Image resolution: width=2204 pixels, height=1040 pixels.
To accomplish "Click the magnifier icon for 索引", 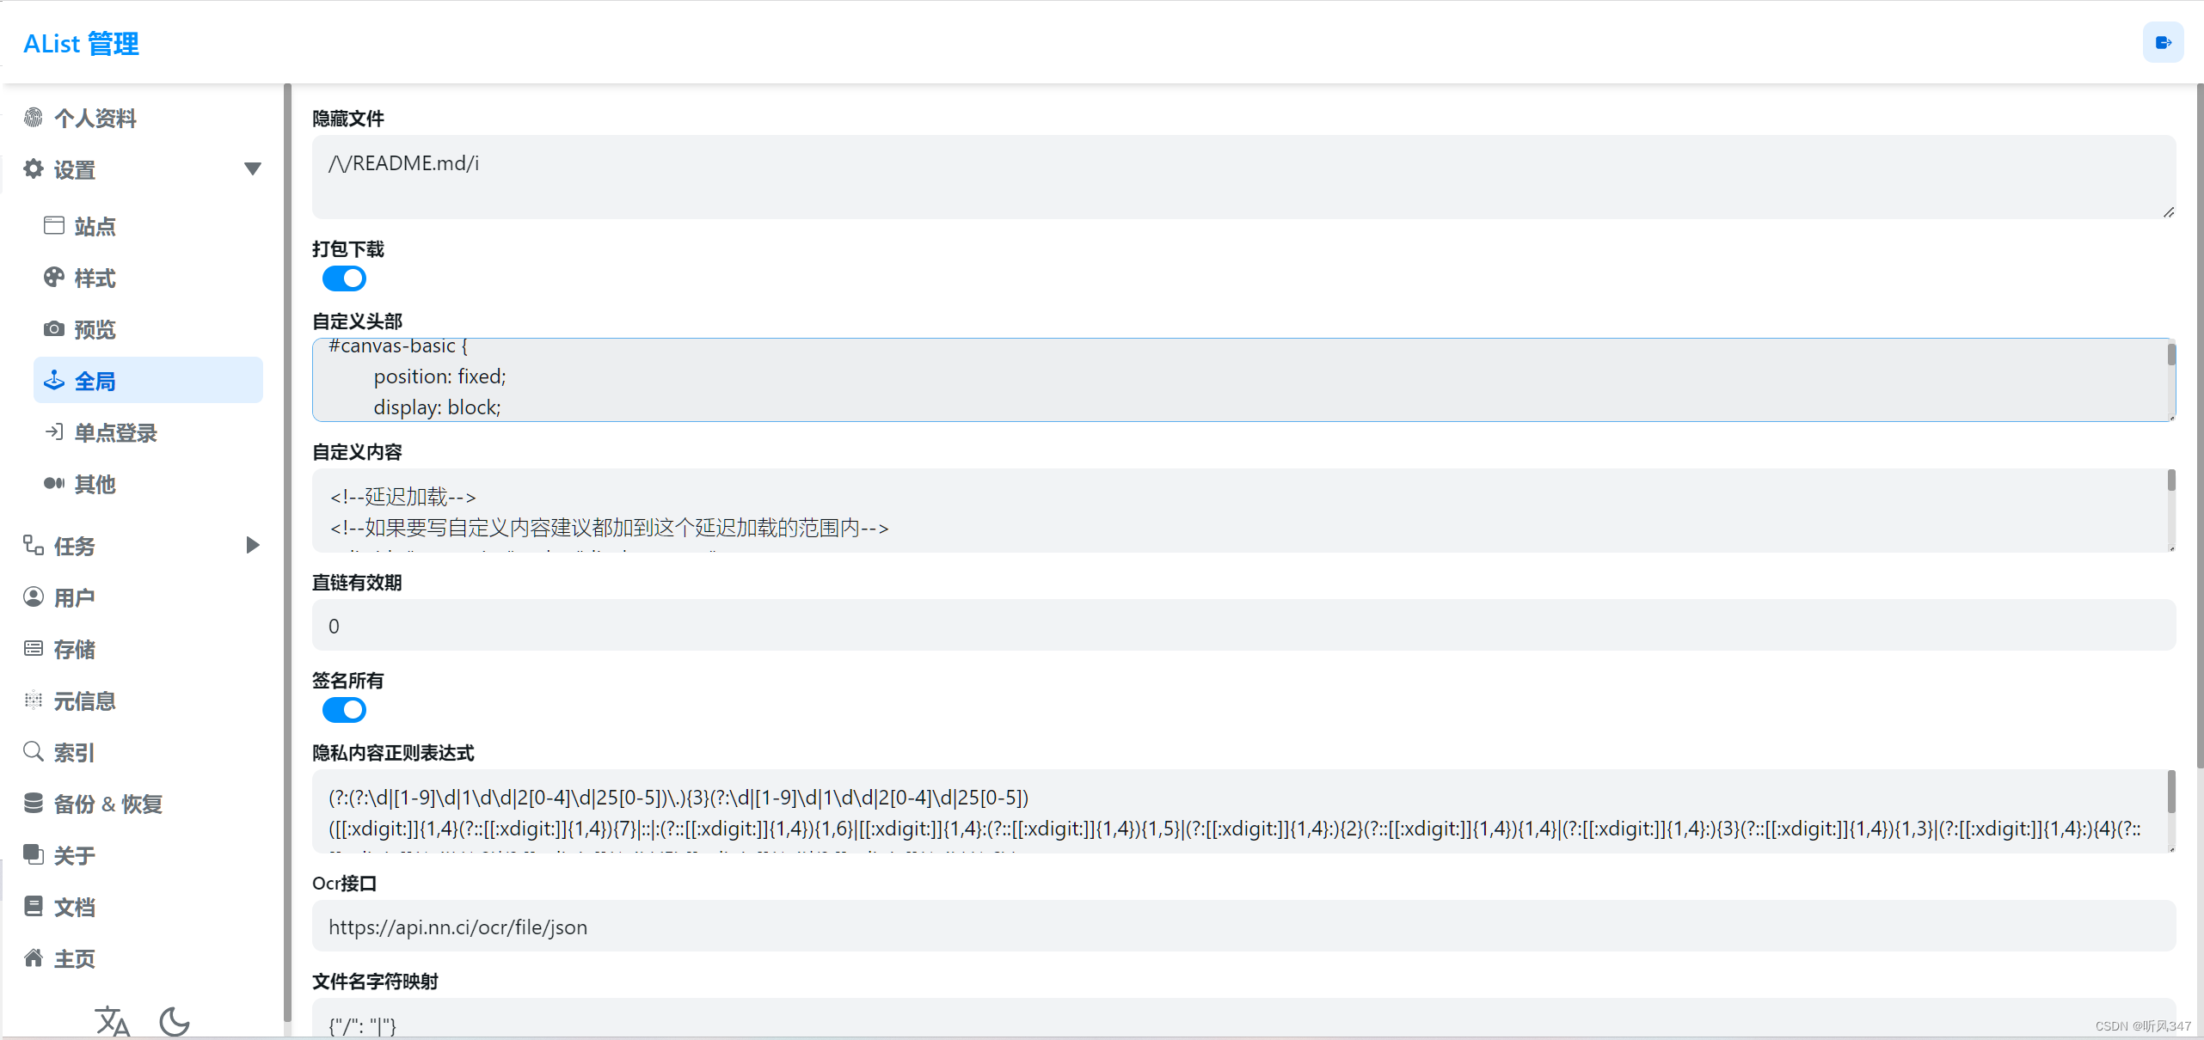I will pyautogui.click(x=34, y=752).
